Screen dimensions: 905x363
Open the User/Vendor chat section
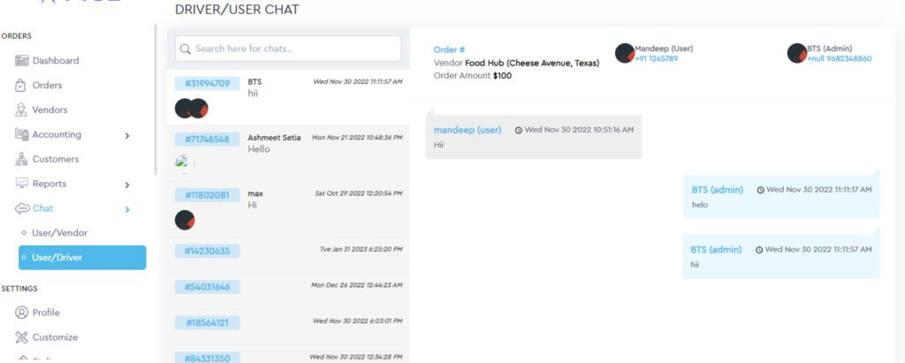[x=59, y=233]
